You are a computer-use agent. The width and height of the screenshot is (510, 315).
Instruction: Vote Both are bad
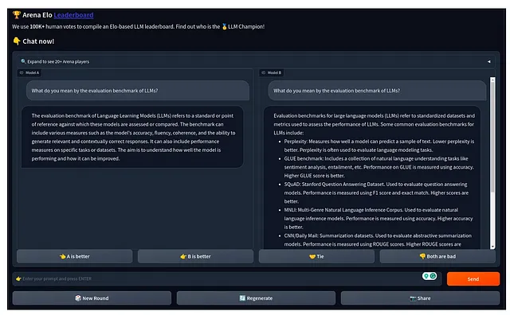tap(437, 256)
